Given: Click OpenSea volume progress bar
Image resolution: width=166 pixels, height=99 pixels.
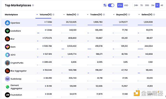Looking at the screenshot, I should 45,25.
